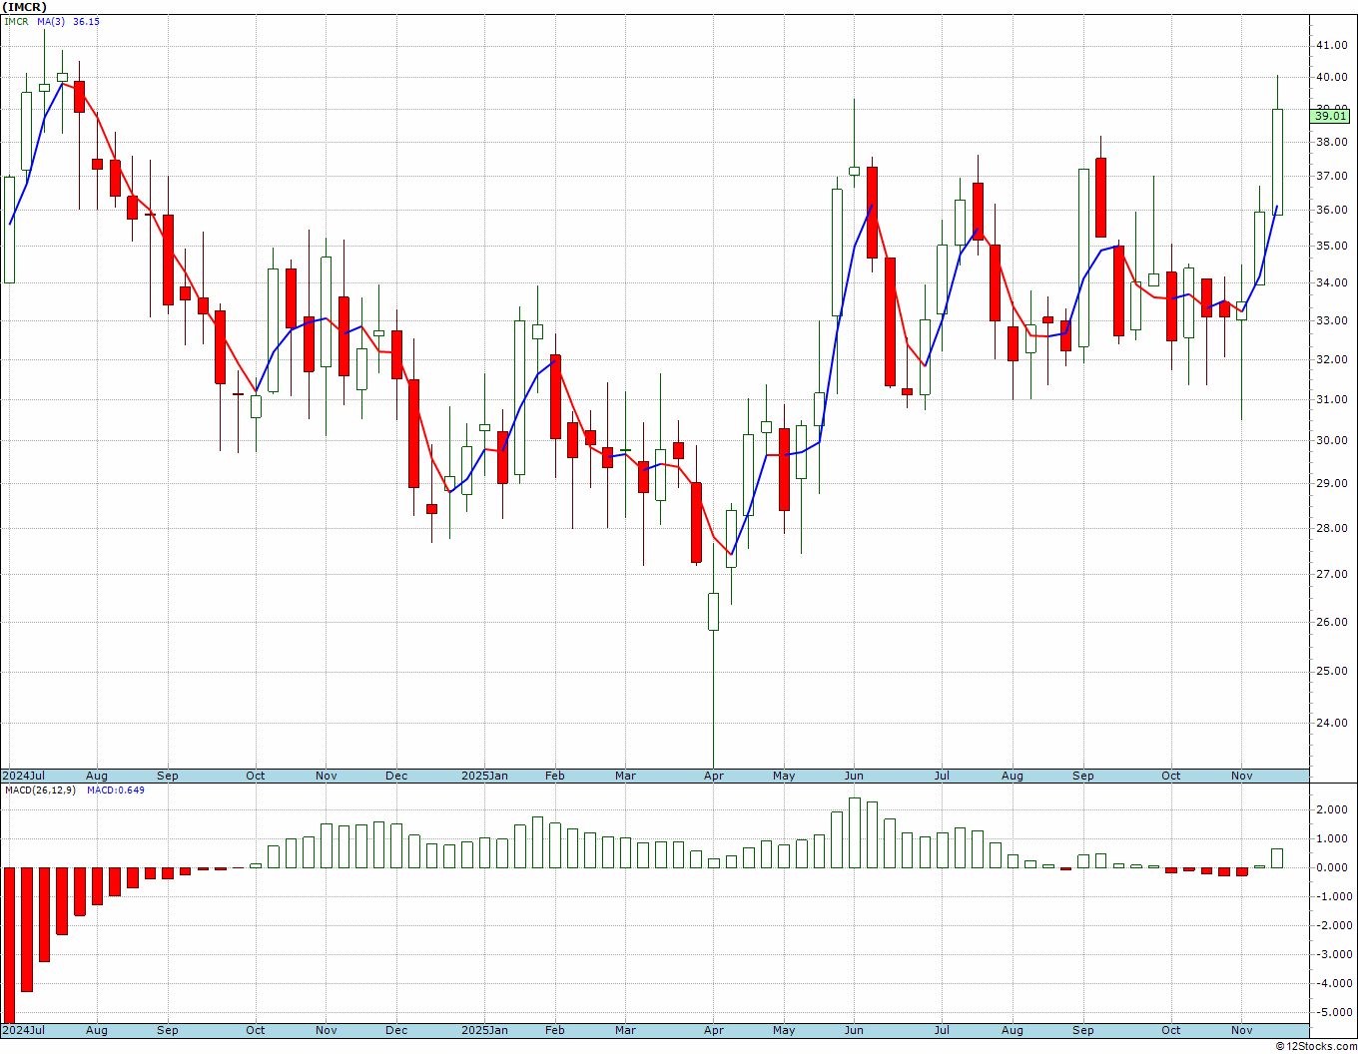
Task: Click "2025Jan" on the MACD panel date axis
Action: click(484, 1030)
